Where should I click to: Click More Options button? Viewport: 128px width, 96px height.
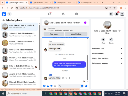pos(76,34)
